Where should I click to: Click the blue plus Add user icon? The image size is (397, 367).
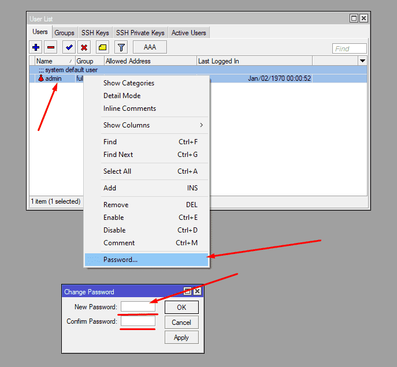click(36, 47)
